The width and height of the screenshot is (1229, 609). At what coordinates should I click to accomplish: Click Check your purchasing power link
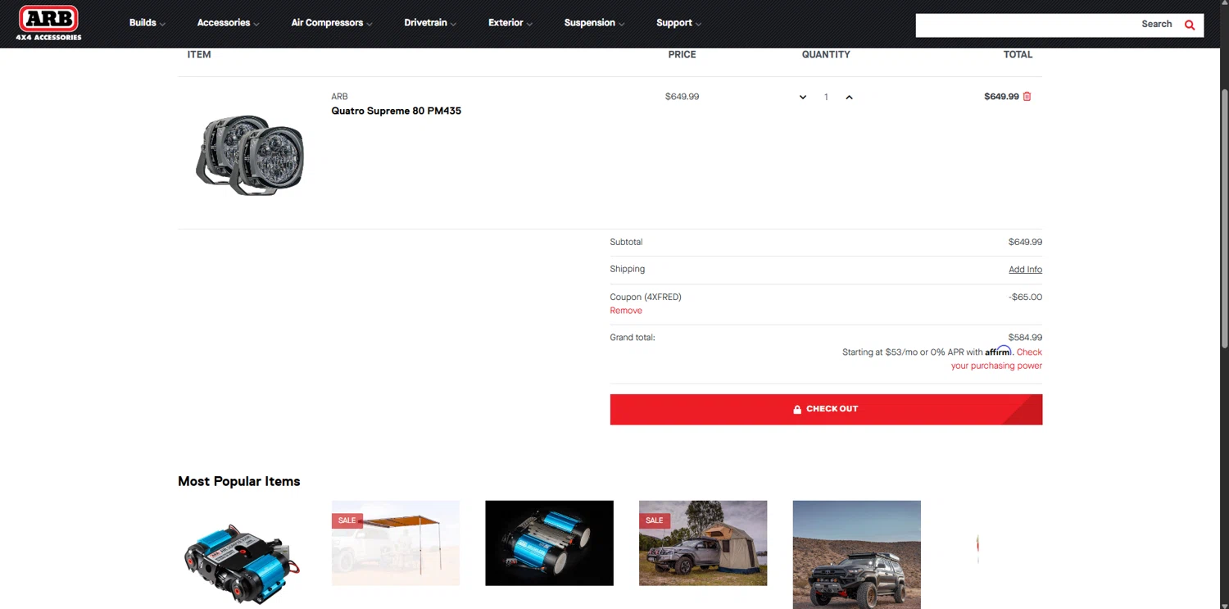[996, 359]
